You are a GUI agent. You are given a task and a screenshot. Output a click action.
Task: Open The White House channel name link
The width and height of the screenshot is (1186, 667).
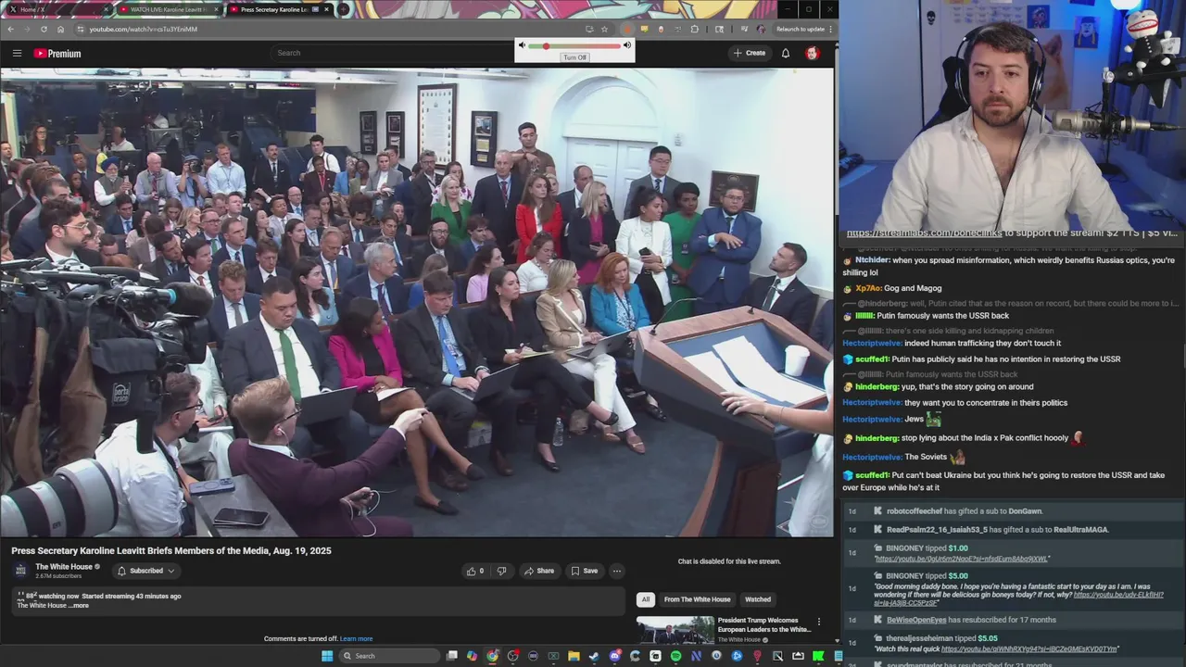coord(64,567)
